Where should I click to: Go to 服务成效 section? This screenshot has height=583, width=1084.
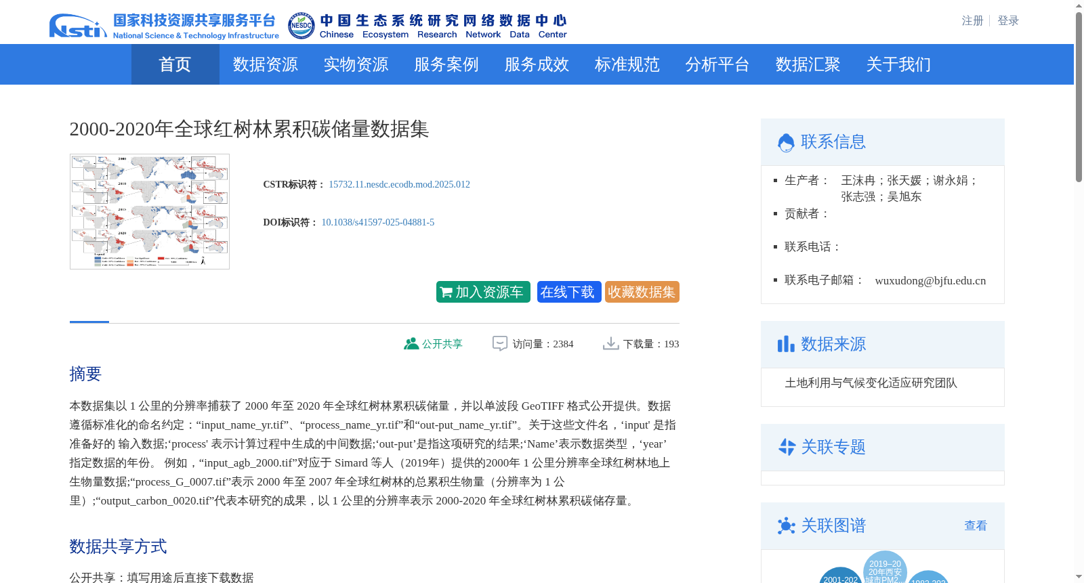pos(537,64)
